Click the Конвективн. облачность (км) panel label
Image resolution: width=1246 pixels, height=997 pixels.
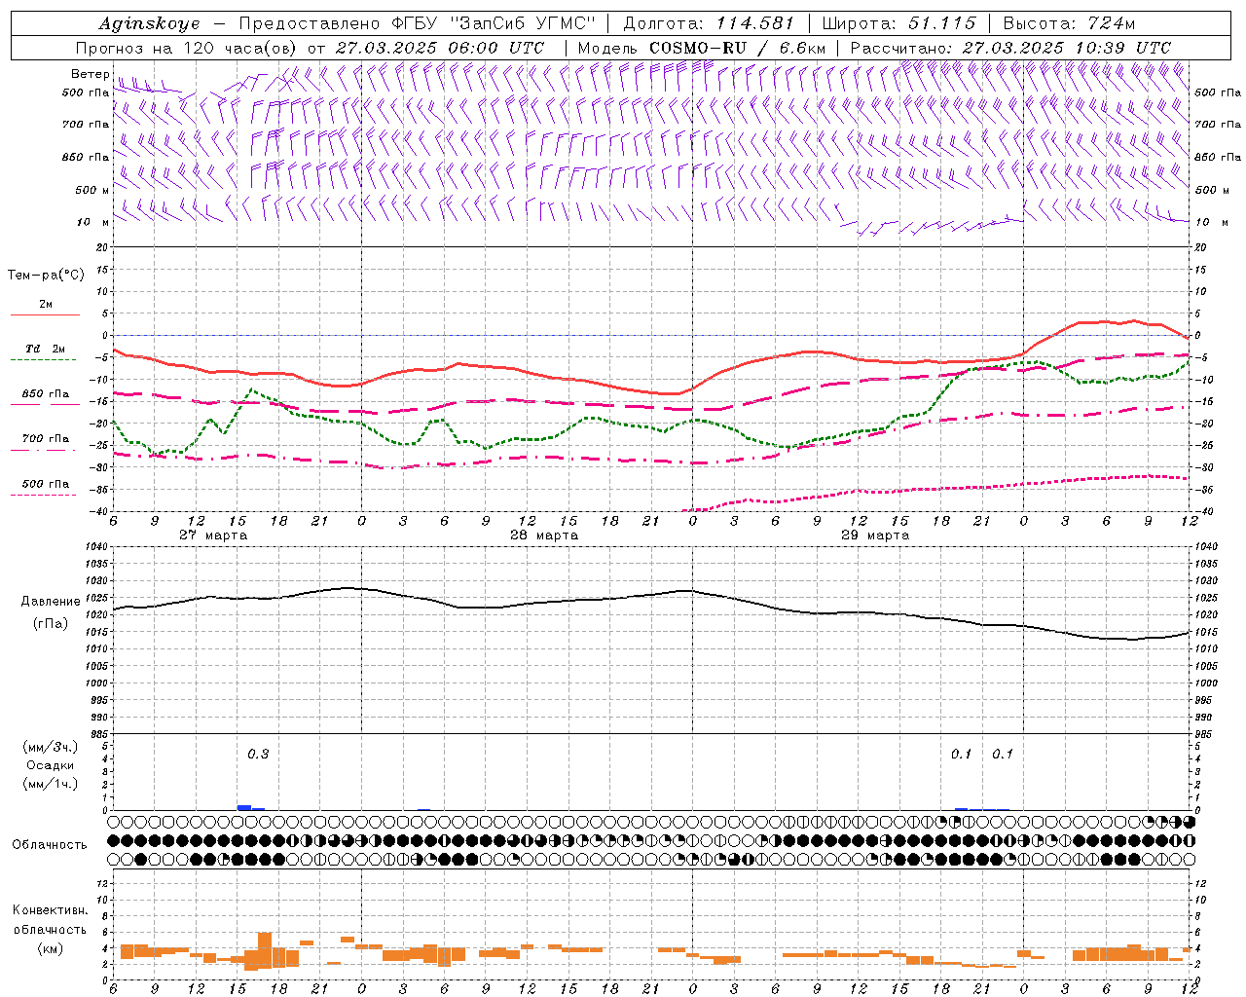point(50,929)
